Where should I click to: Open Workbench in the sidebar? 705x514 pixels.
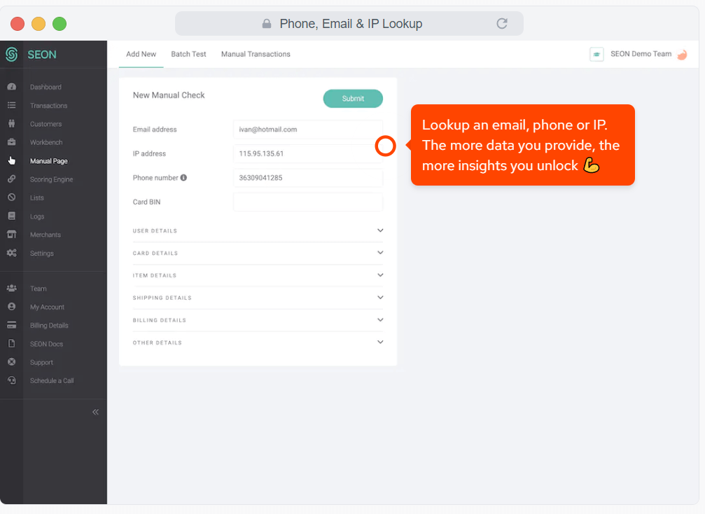point(46,142)
